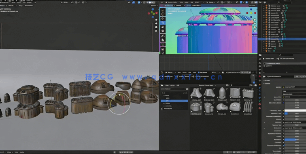Open the orange Object properties tab
306x154 pixels.
click(x=259, y=84)
